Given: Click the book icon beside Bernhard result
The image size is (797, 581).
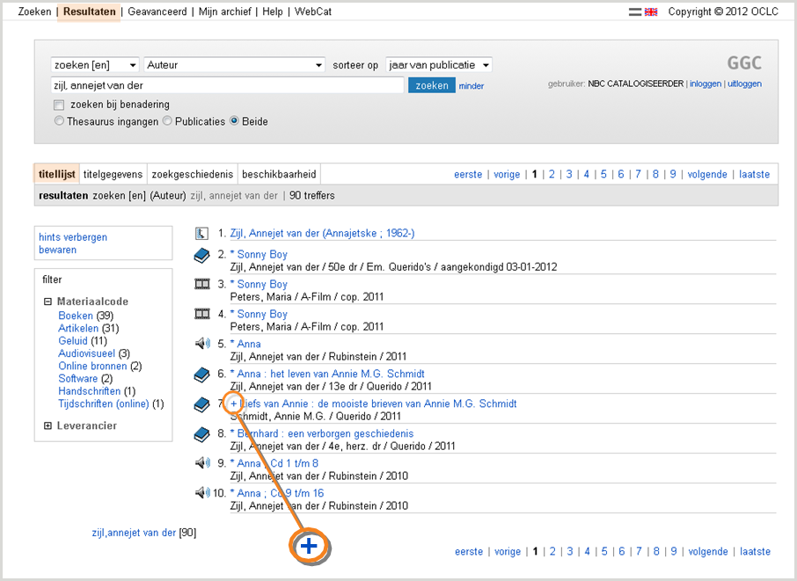Looking at the screenshot, I should point(202,434).
